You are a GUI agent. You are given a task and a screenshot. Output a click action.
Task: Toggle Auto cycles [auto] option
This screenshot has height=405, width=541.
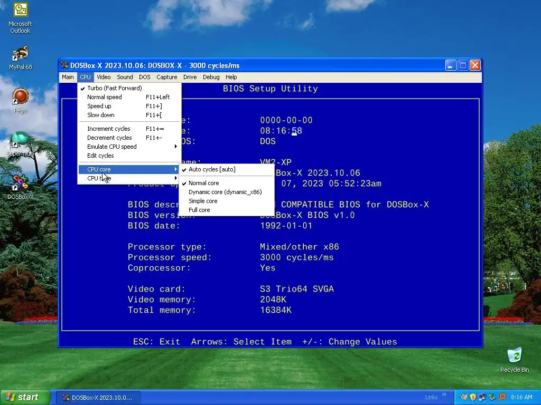coord(226,169)
